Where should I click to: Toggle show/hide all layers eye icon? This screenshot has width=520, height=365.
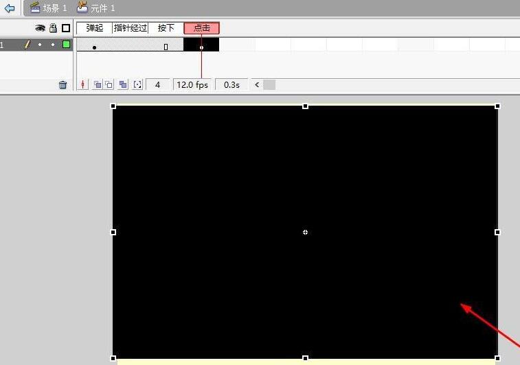pos(40,28)
